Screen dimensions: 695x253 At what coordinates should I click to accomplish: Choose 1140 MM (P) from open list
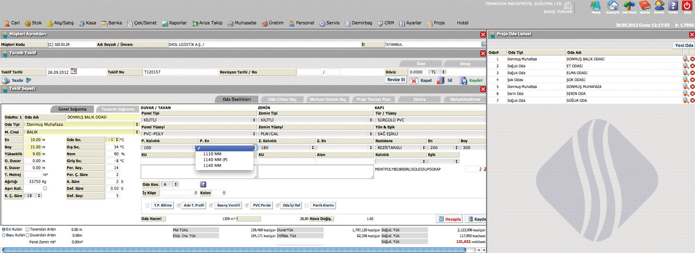pos(215,160)
